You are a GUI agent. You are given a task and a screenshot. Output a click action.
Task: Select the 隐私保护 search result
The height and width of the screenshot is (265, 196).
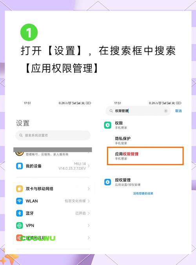143,141
